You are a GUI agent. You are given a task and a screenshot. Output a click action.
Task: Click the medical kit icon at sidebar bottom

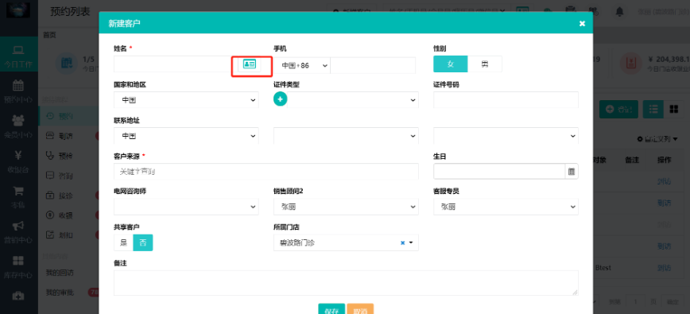click(x=18, y=296)
